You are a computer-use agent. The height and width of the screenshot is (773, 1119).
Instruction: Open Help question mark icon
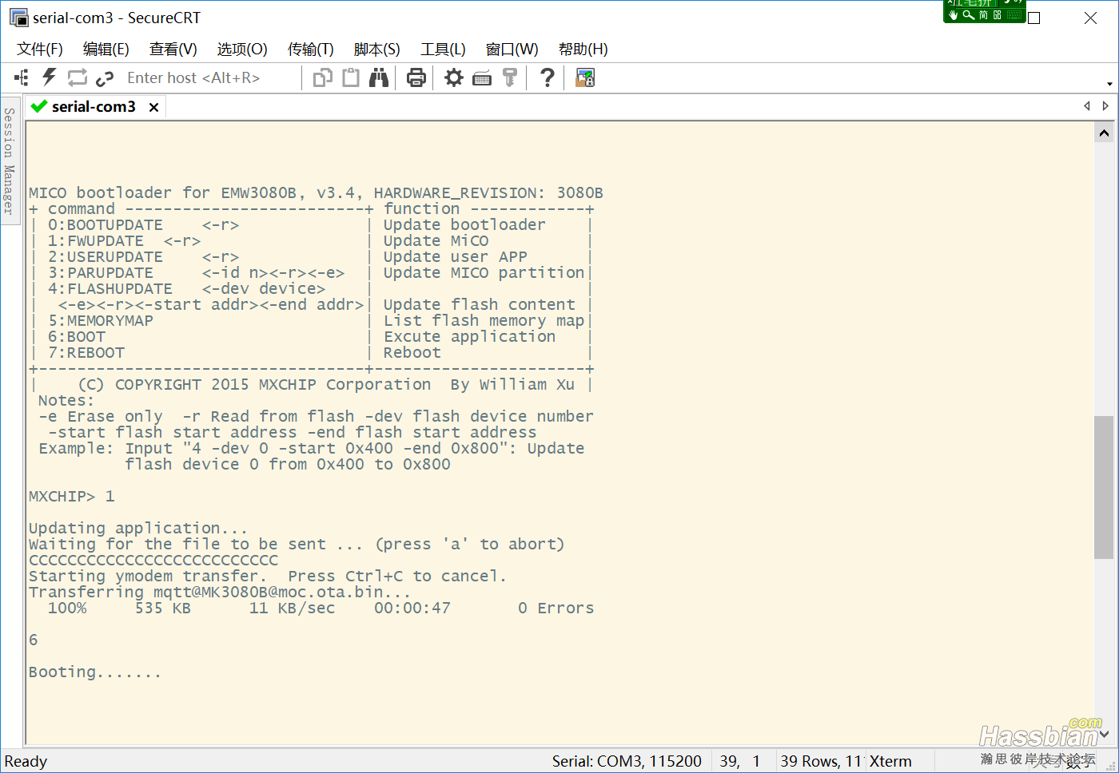point(548,77)
